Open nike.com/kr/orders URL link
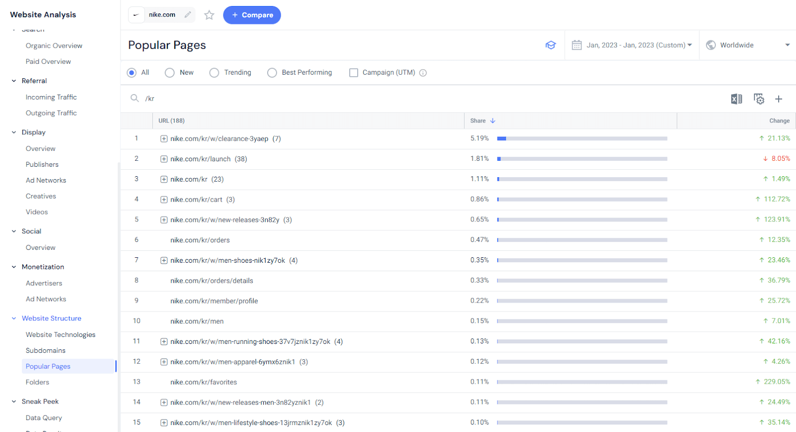This screenshot has width=796, height=432. click(x=200, y=240)
